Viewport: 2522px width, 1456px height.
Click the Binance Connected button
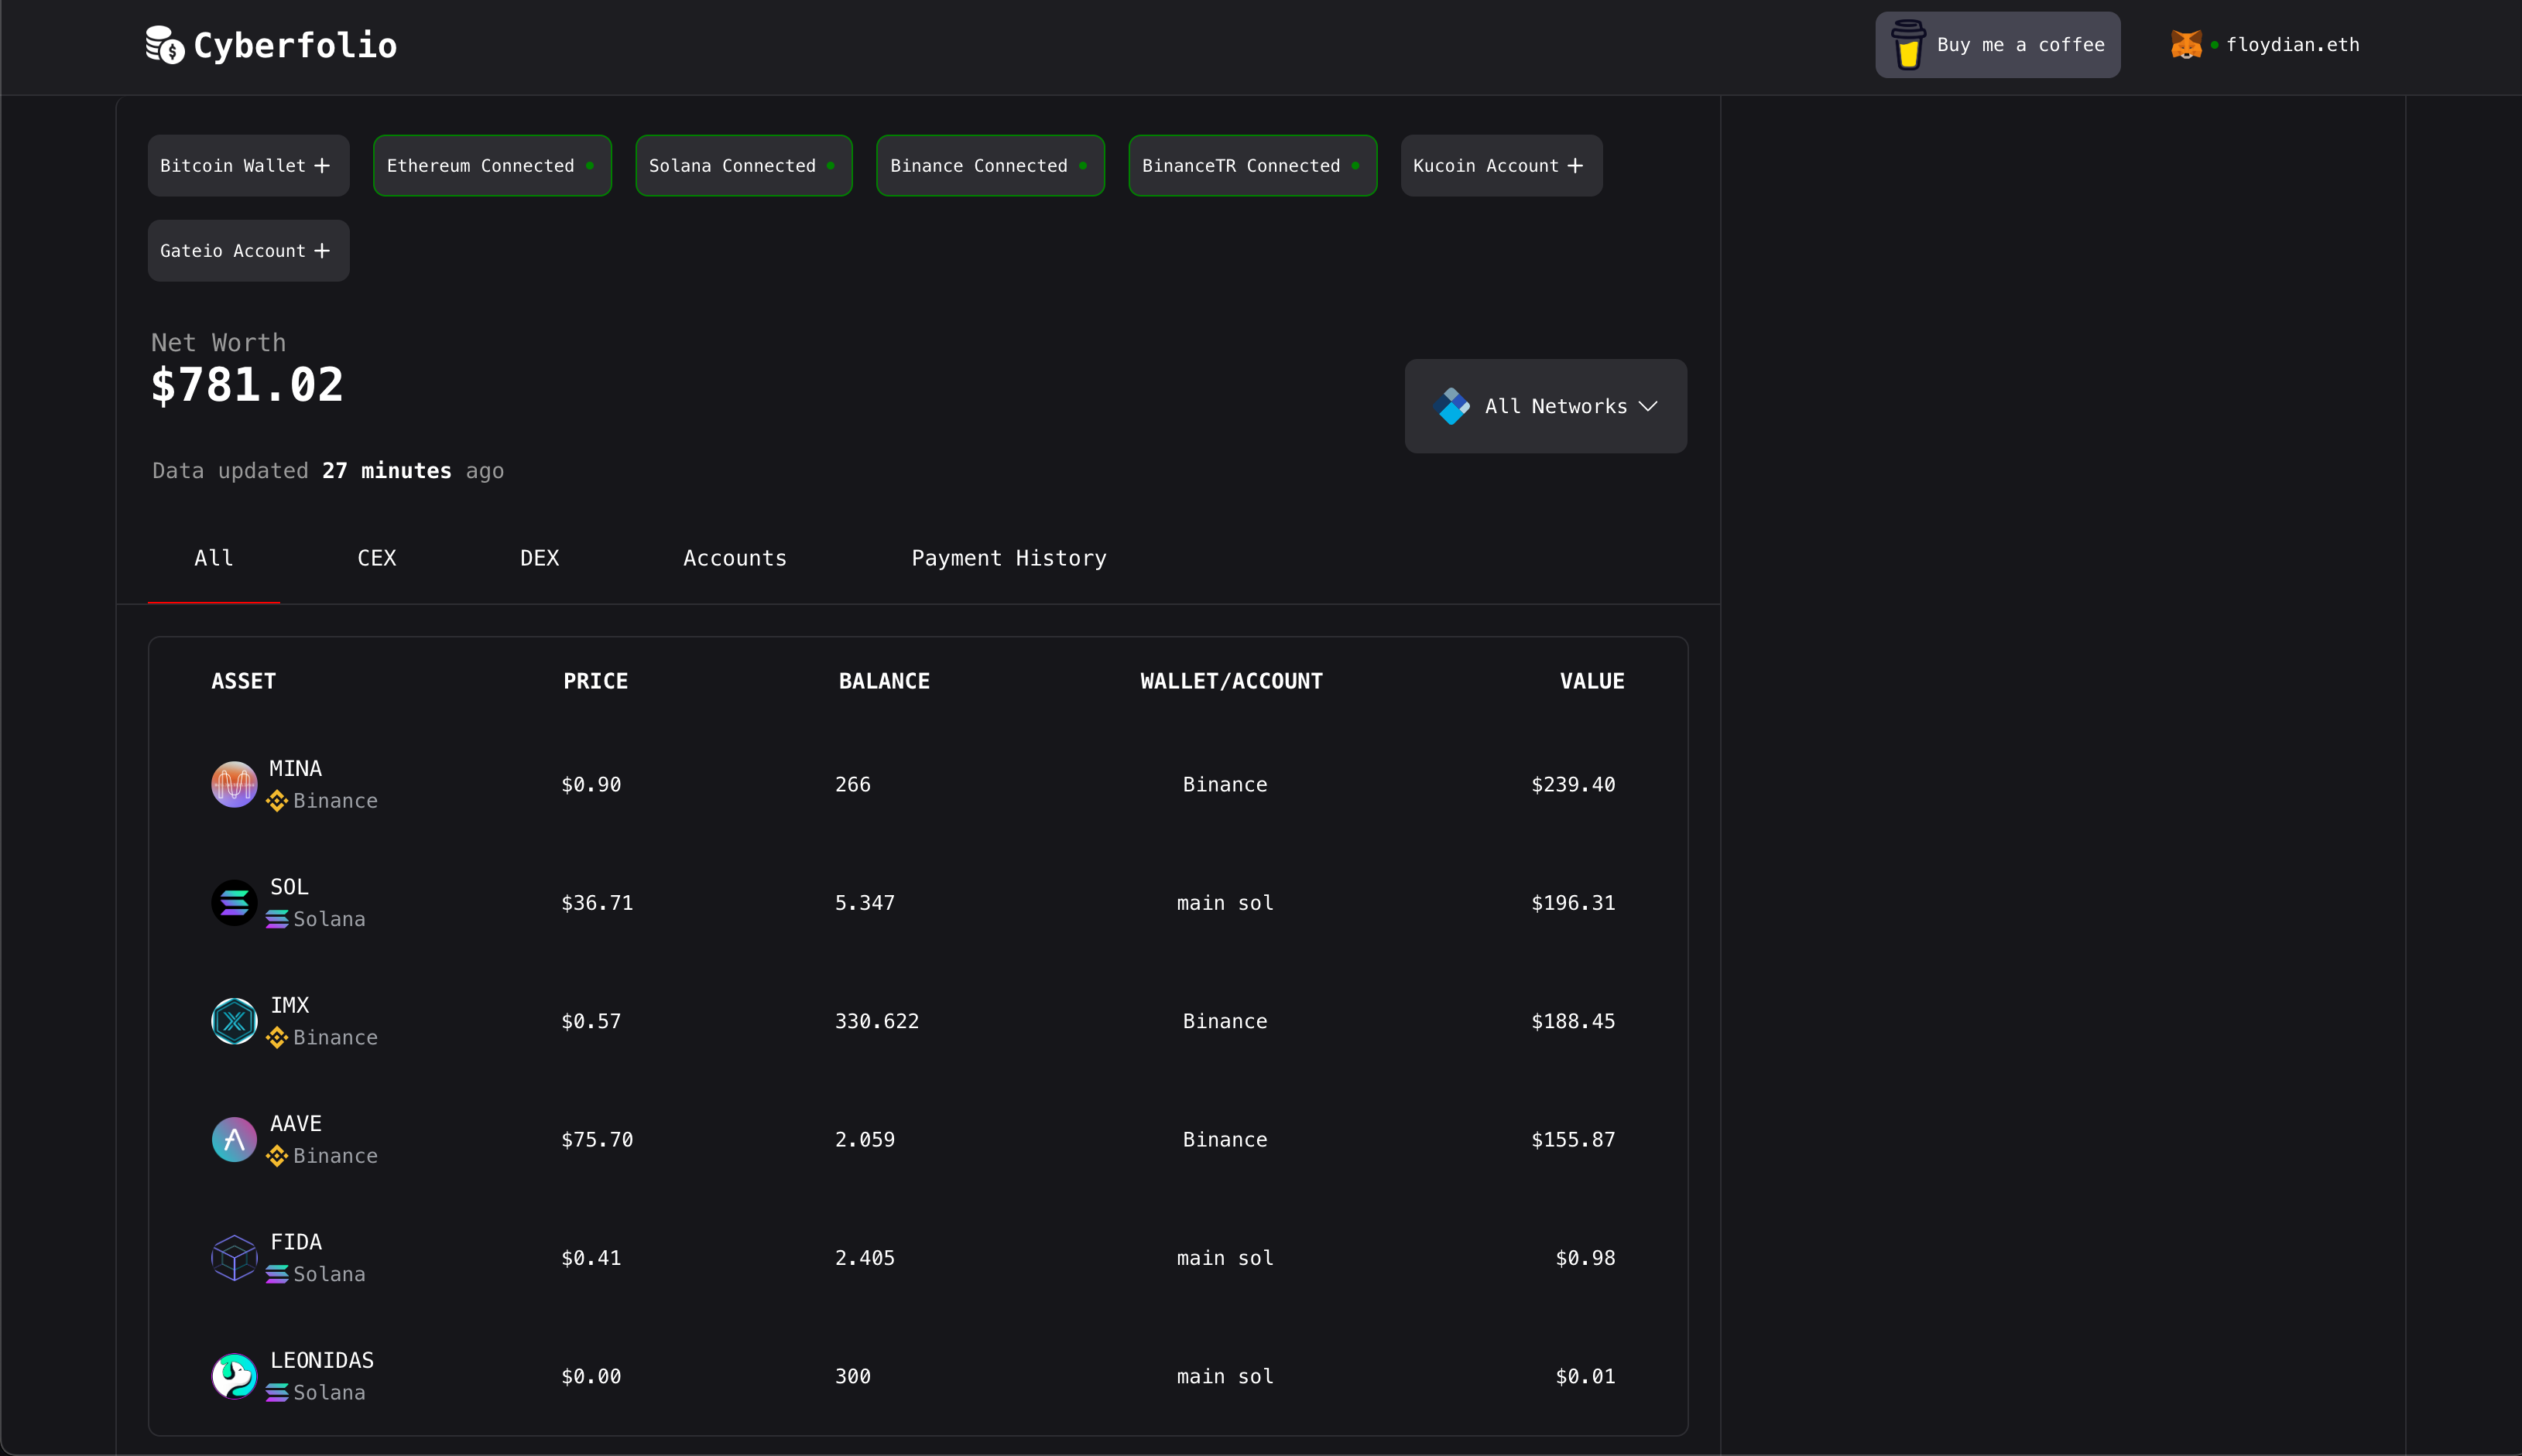(x=990, y=166)
